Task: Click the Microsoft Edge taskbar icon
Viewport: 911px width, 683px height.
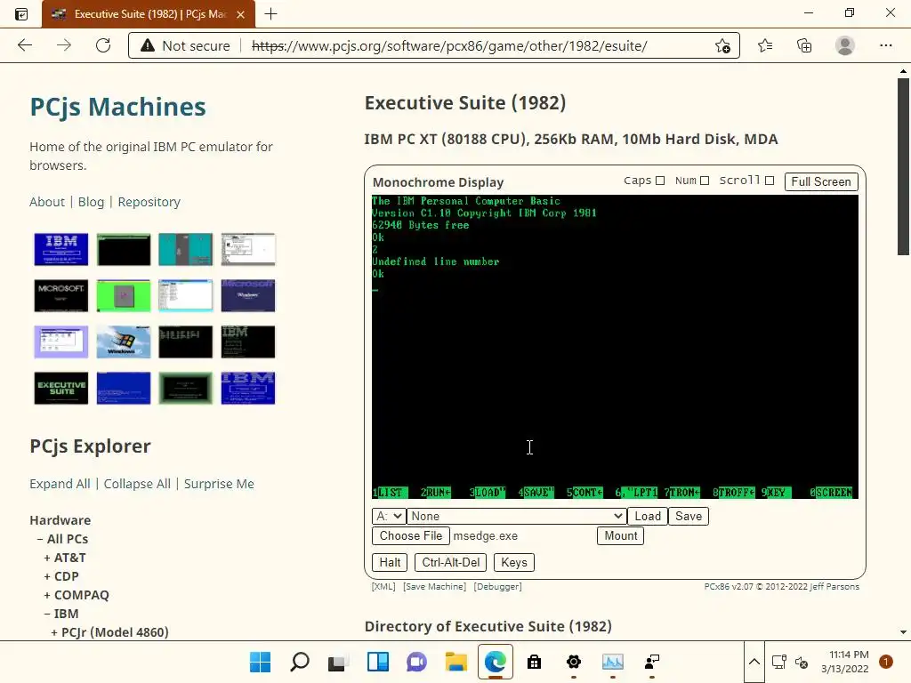Action: tap(495, 662)
